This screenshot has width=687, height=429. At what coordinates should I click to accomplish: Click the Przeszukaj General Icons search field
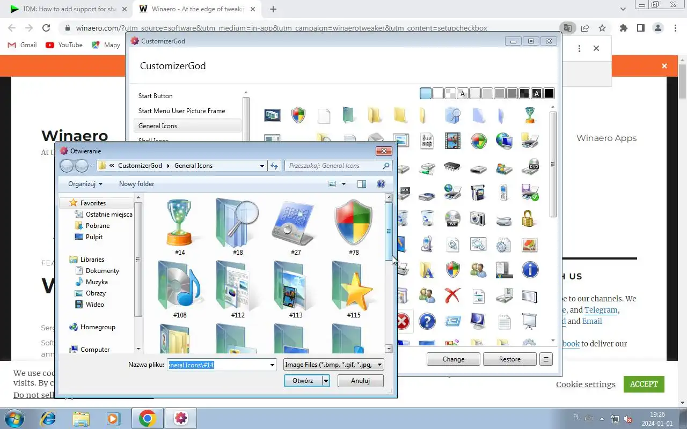point(338,166)
